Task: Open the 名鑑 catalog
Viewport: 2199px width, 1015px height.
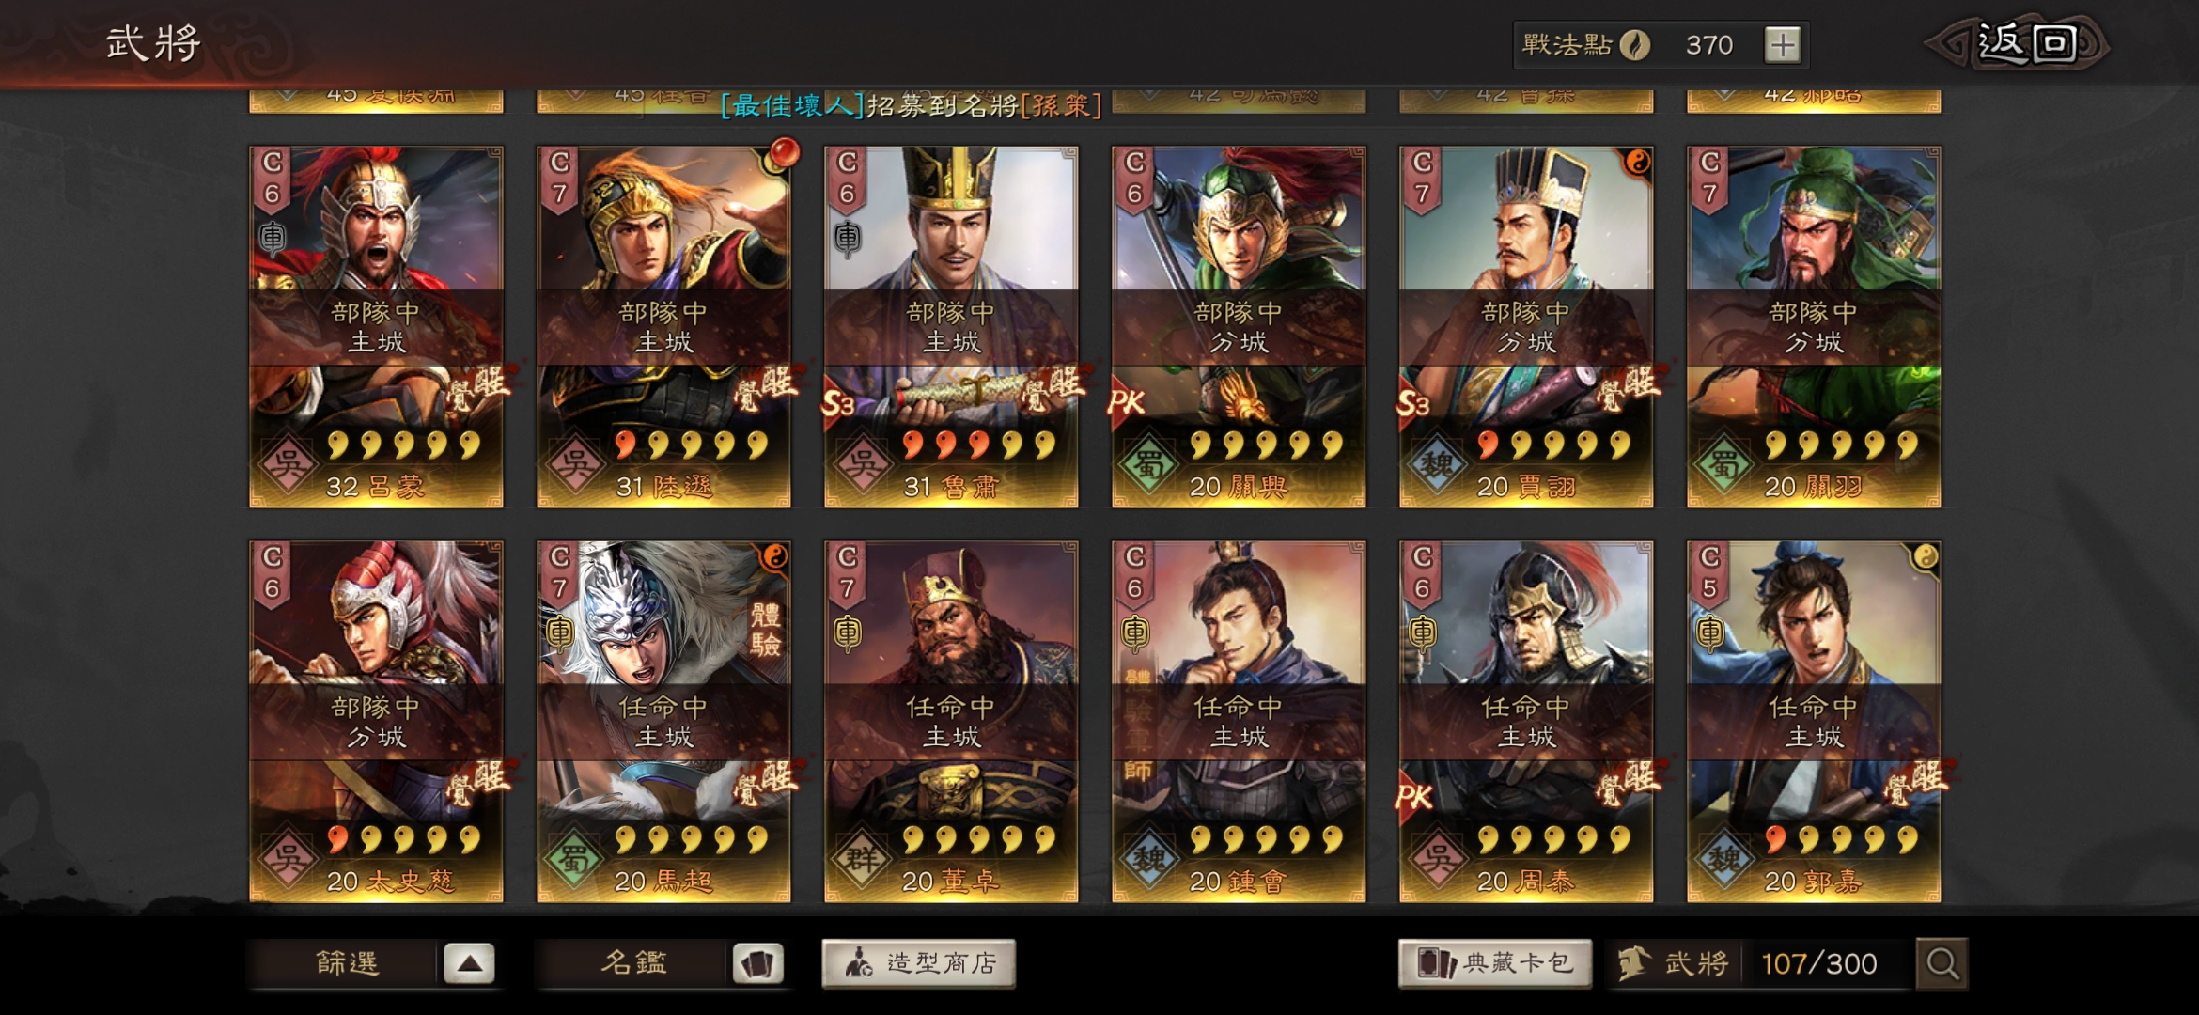Action: [634, 963]
